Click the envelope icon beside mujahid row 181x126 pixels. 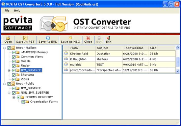pos(66,64)
